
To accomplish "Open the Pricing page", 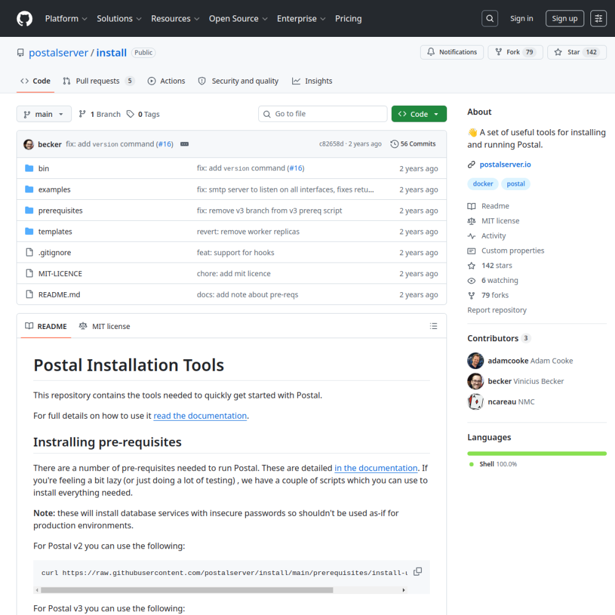I will [x=348, y=18].
